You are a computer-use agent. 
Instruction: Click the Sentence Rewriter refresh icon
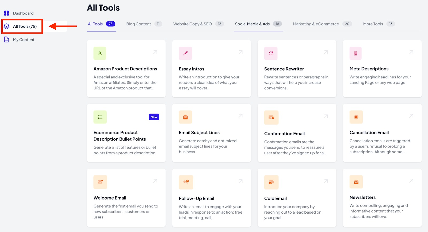271,53
